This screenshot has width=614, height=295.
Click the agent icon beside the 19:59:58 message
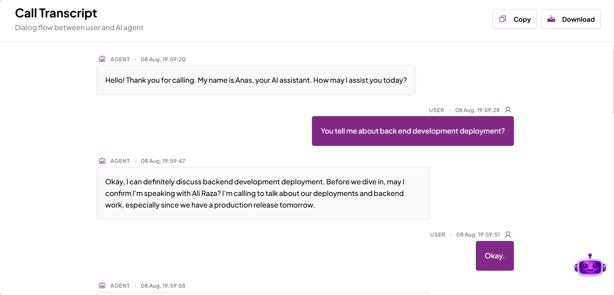click(x=102, y=285)
